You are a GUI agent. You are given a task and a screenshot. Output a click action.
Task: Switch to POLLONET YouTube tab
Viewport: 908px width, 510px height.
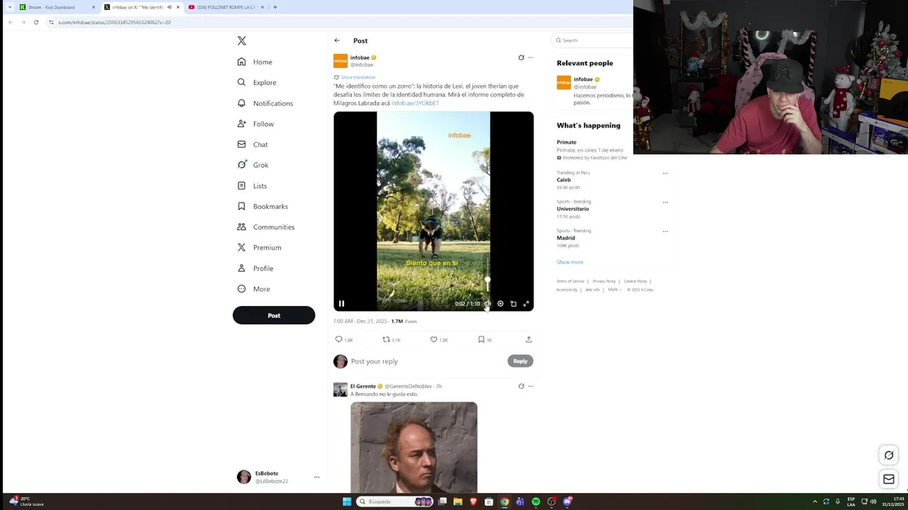click(x=226, y=7)
